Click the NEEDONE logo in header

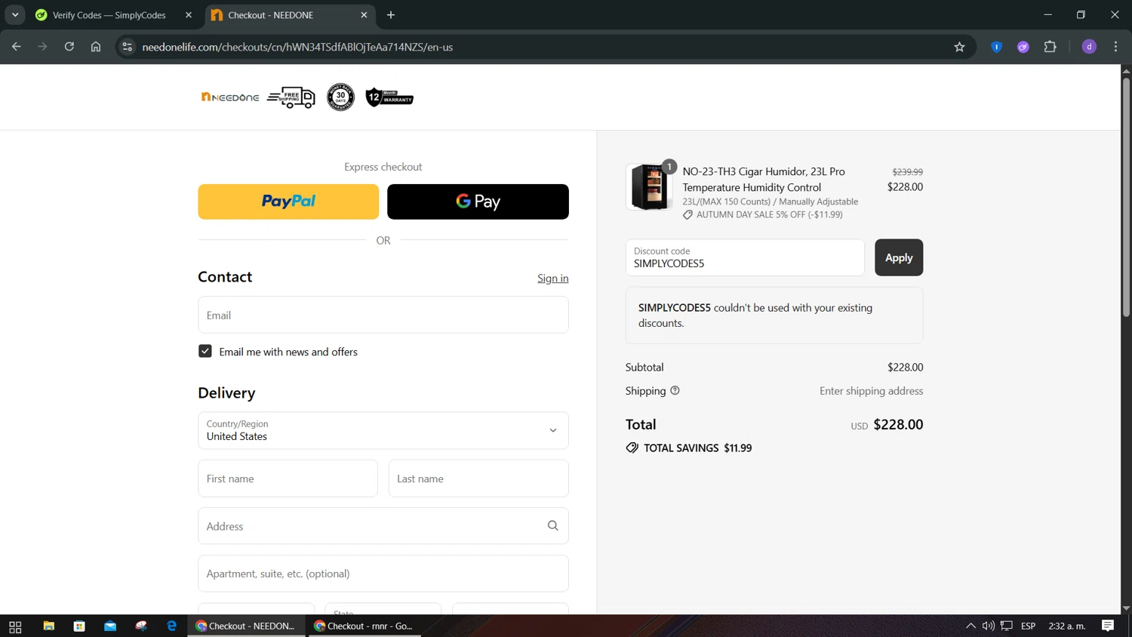tap(230, 97)
